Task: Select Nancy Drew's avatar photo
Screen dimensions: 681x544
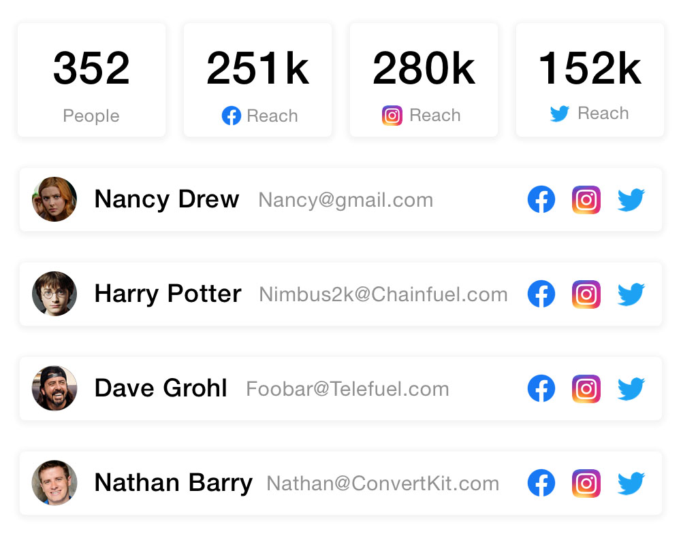Action: pyautogui.click(x=54, y=199)
